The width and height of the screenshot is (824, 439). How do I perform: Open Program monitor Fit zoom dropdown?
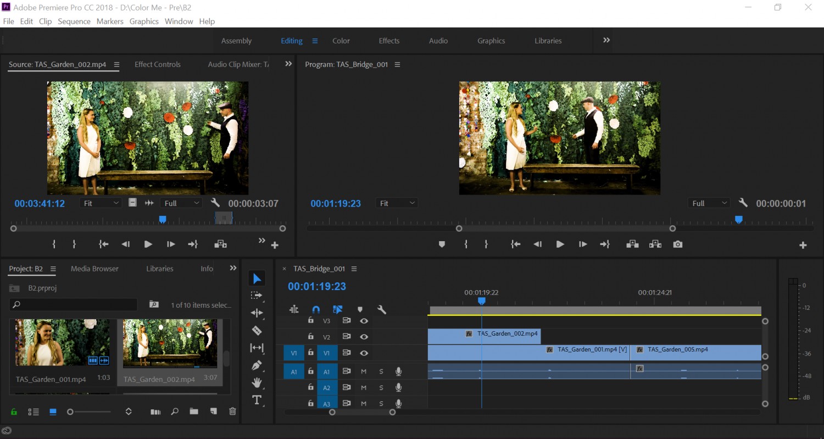[397, 203]
